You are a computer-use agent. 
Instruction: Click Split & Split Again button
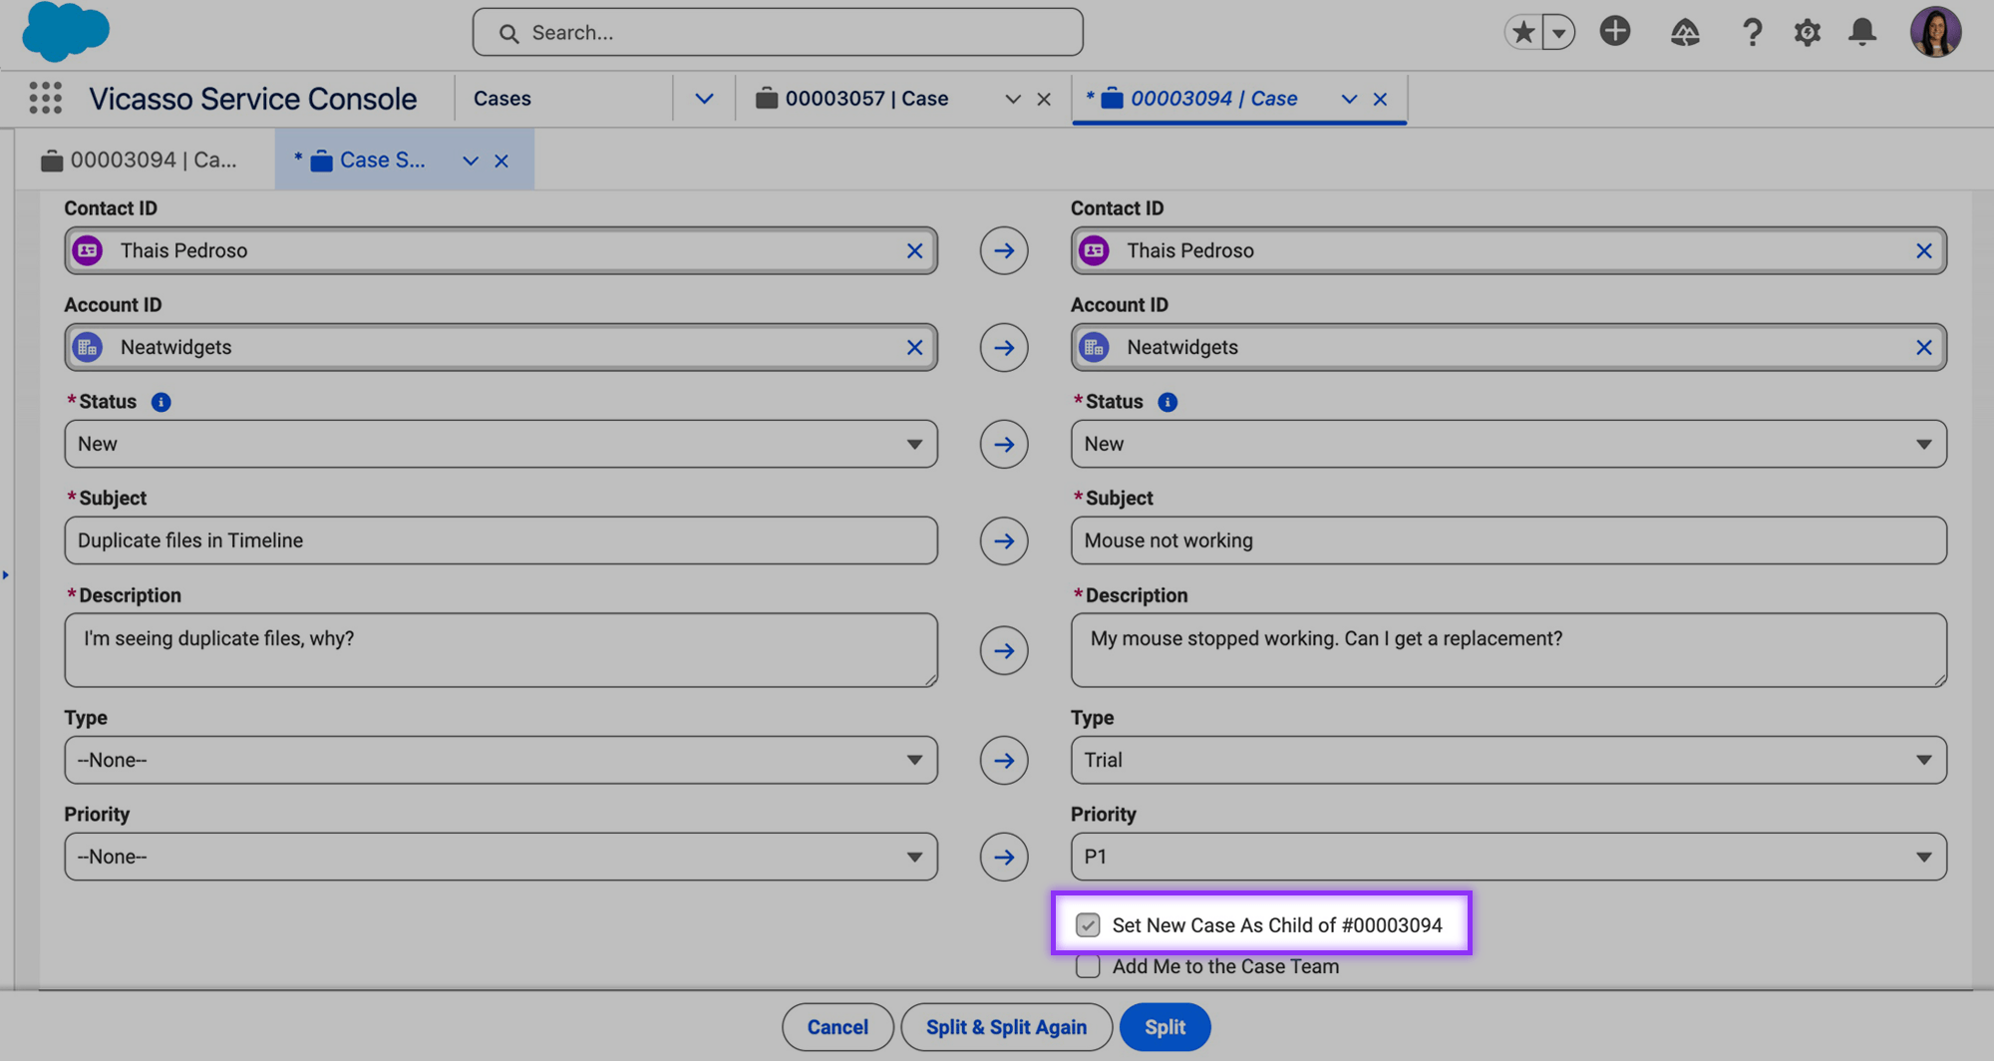coord(1006,1027)
